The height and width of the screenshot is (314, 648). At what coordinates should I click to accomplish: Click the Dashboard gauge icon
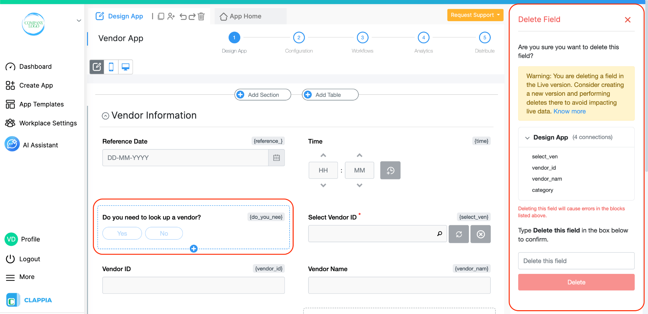(10, 67)
